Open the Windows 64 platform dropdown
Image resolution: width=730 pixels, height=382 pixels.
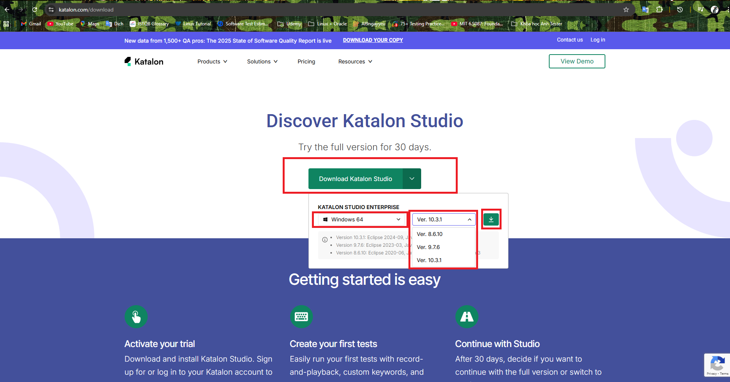362,219
